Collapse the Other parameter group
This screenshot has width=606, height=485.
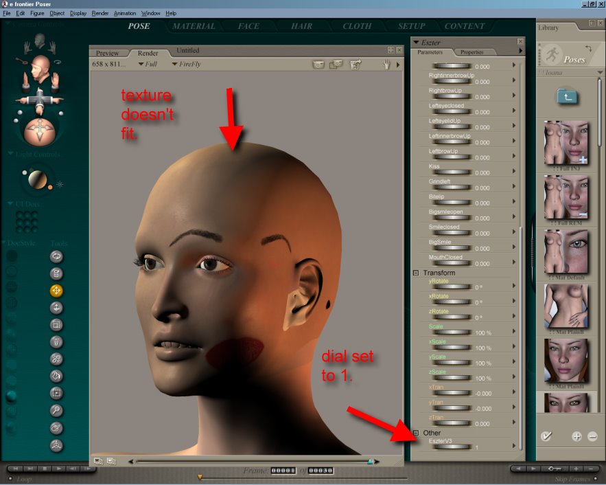tap(416, 433)
